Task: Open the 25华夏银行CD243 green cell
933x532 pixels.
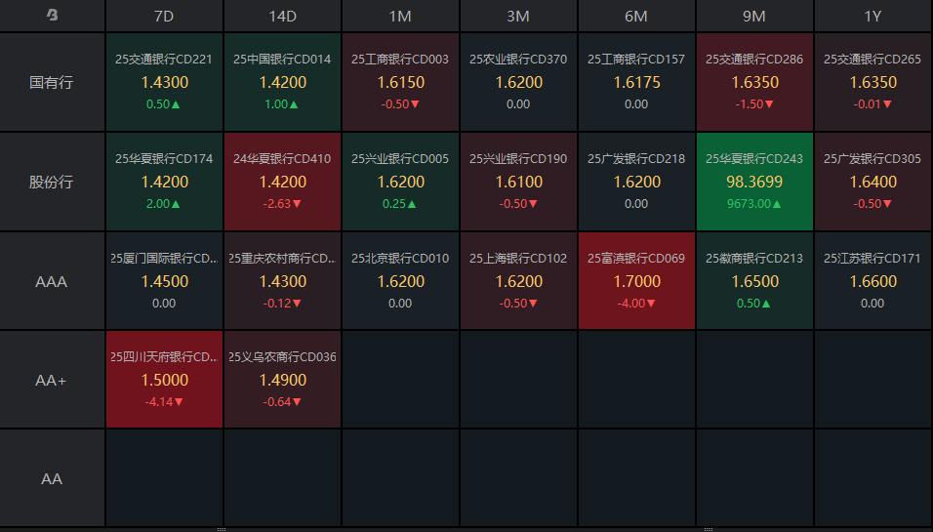Action: pyautogui.click(x=754, y=182)
